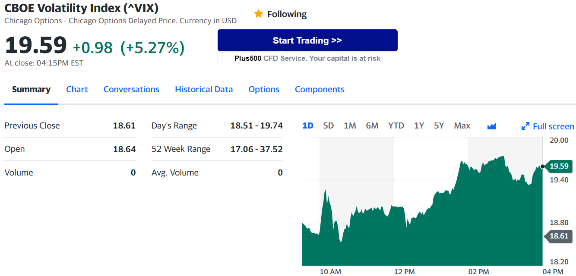This screenshot has height=276, width=576.
Task: Click the Day's Range label
Action: tap(174, 125)
